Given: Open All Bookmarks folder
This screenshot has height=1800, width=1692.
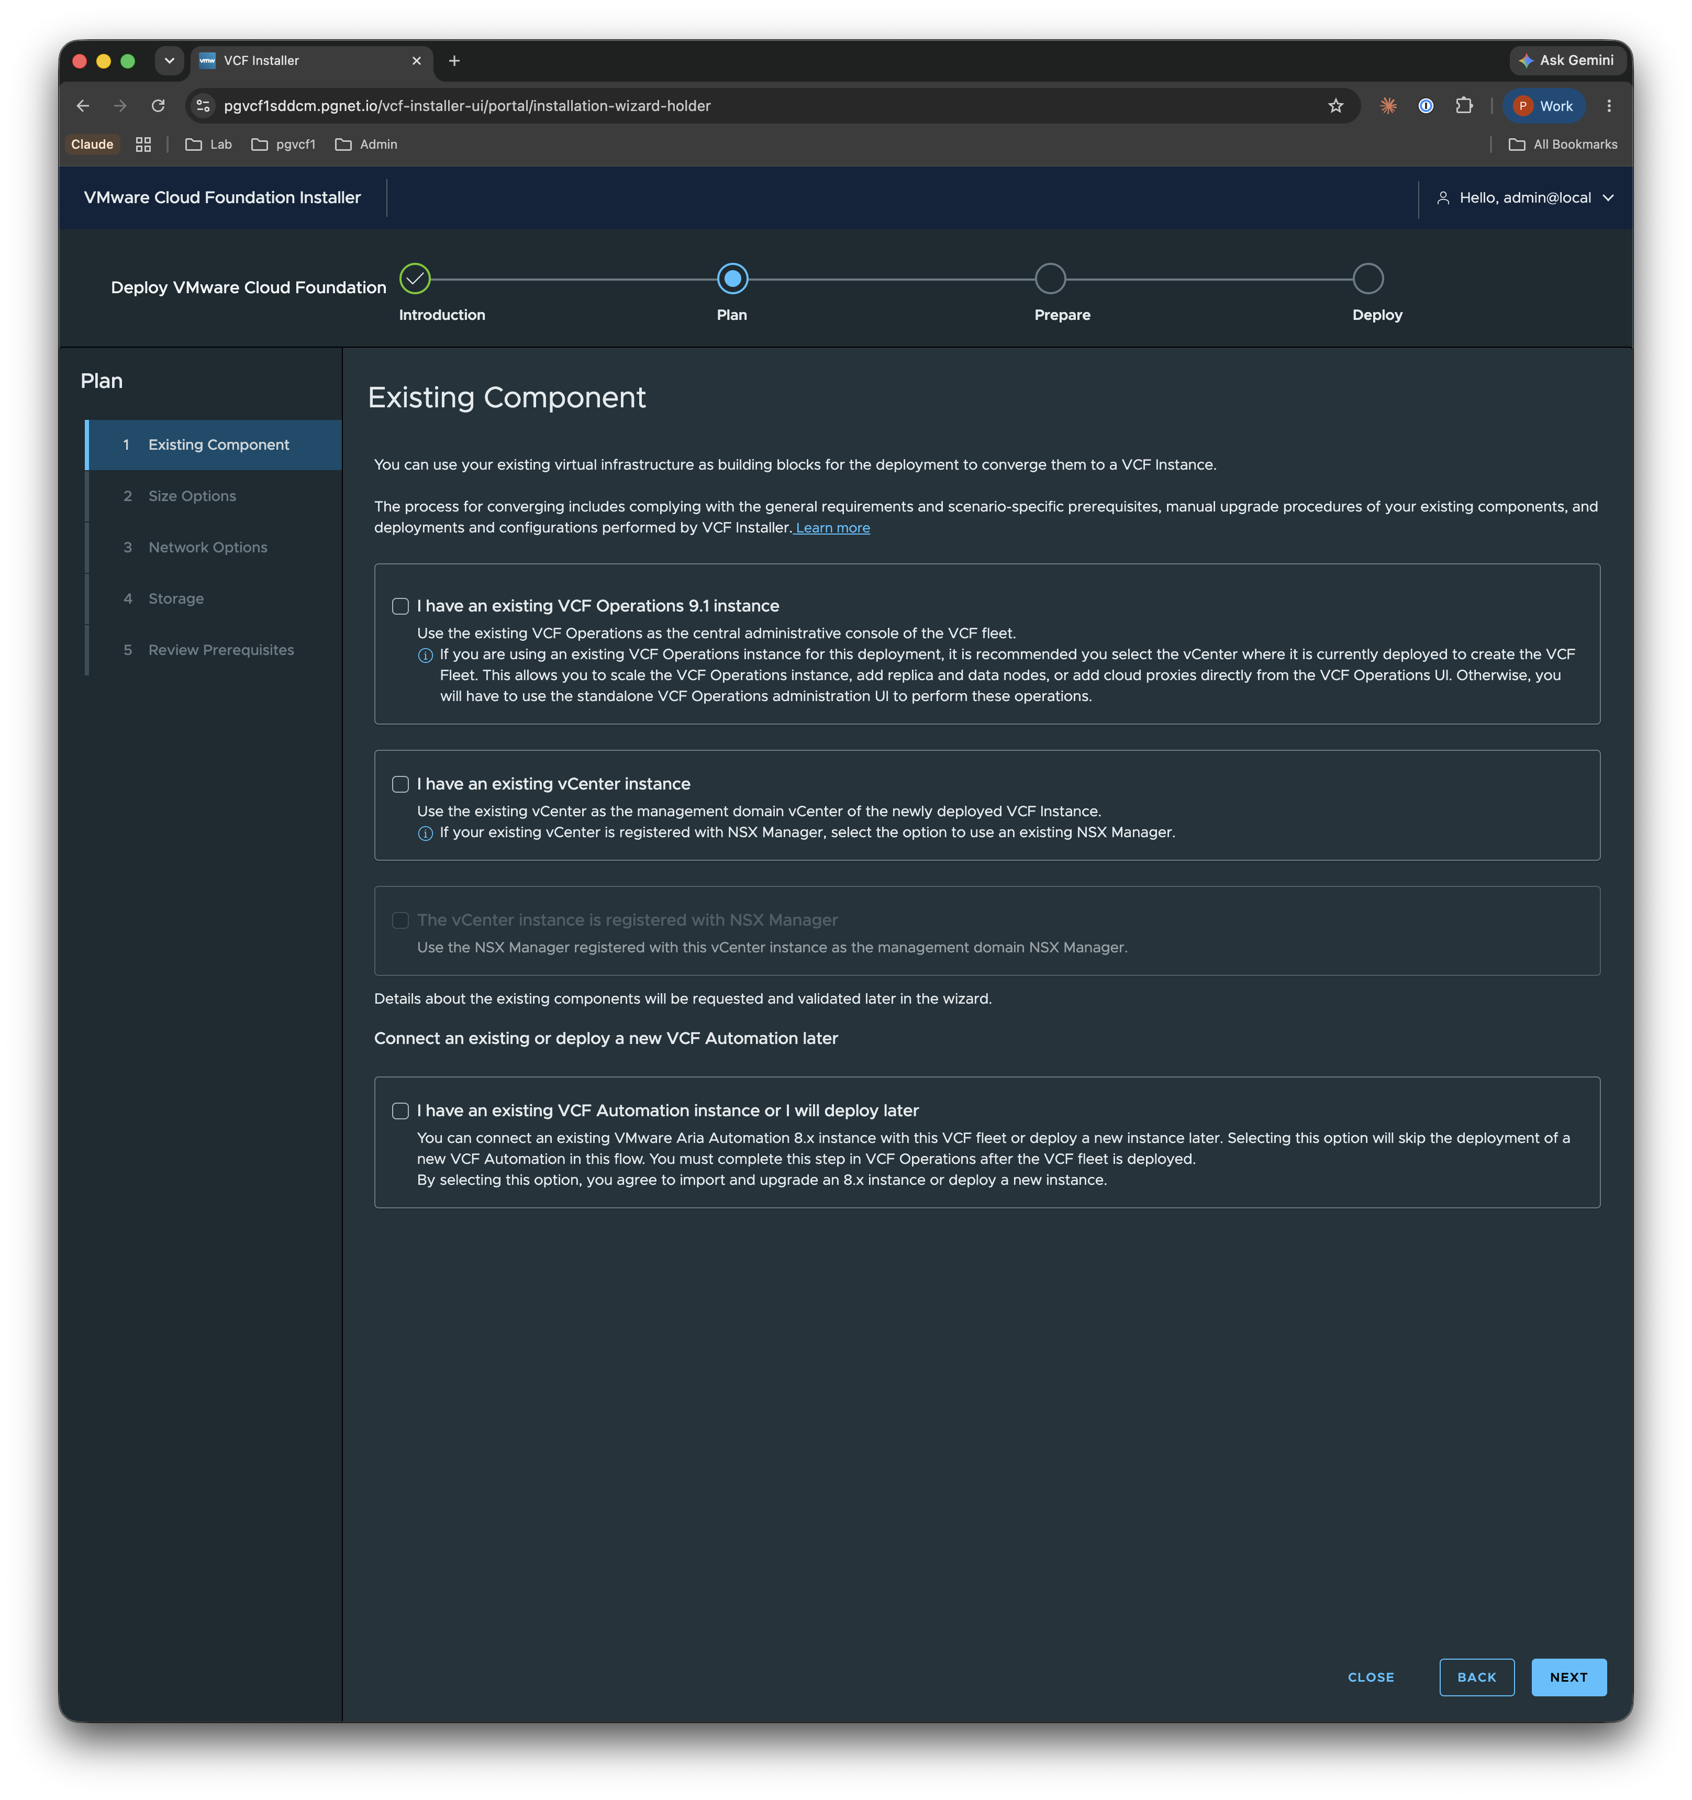Looking at the screenshot, I should pyautogui.click(x=1563, y=145).
